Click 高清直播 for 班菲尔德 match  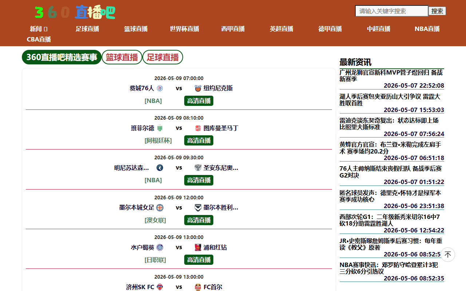tap(199, 140)
